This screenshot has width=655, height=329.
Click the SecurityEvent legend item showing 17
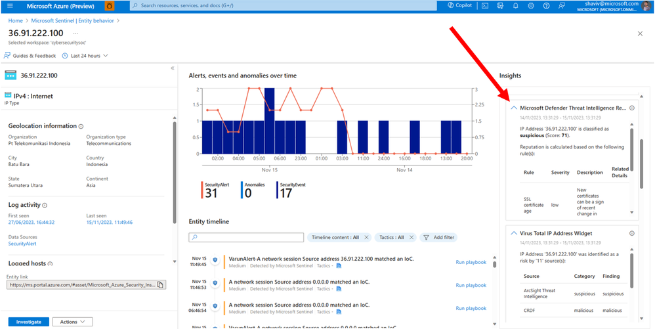pyautogui.click(x=291, y=190)
